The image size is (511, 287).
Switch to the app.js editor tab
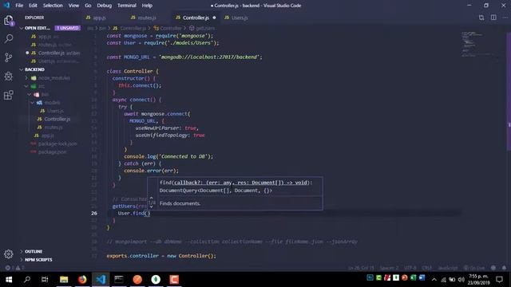[99, 18]
